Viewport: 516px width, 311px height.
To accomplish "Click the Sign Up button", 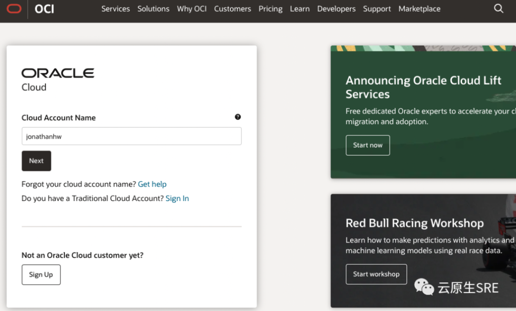I will click(x=41, y=275).
